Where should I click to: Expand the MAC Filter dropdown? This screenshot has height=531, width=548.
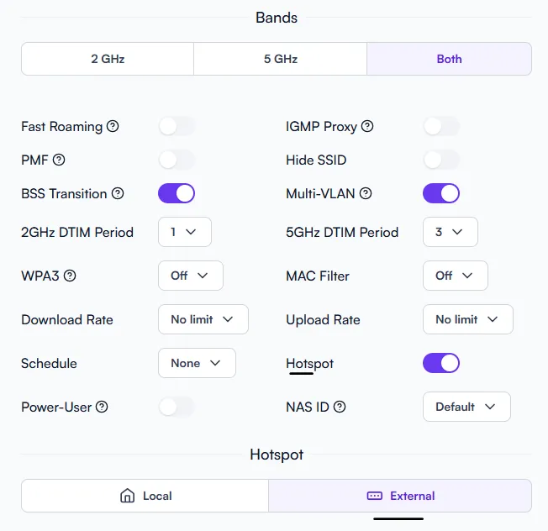(456, 276)
